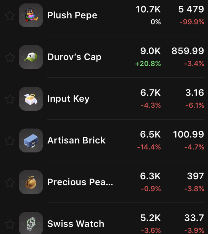Select the Precious Peach 397 price
The height and width of the screenshot is (234, 208).
[195, 176]
